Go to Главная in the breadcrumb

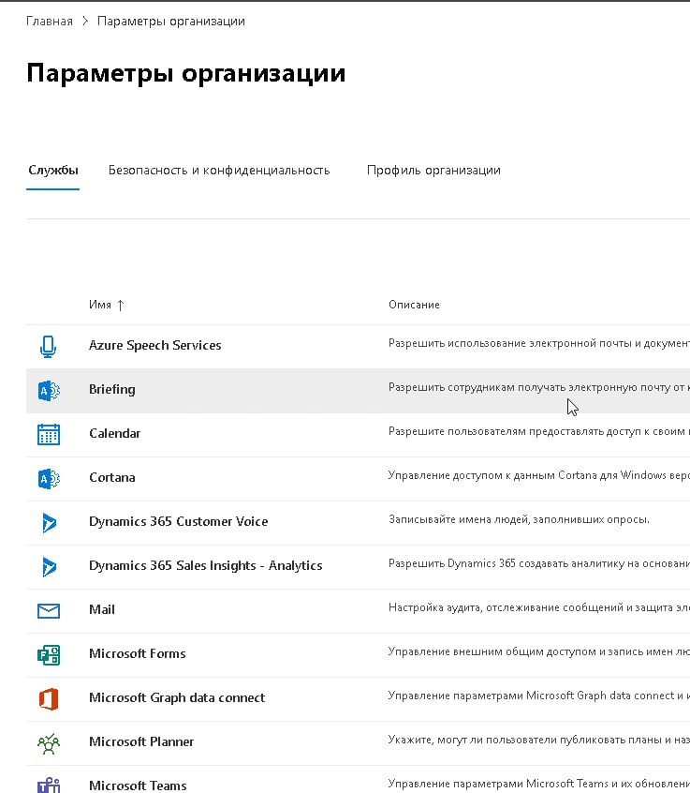[50, 22]
